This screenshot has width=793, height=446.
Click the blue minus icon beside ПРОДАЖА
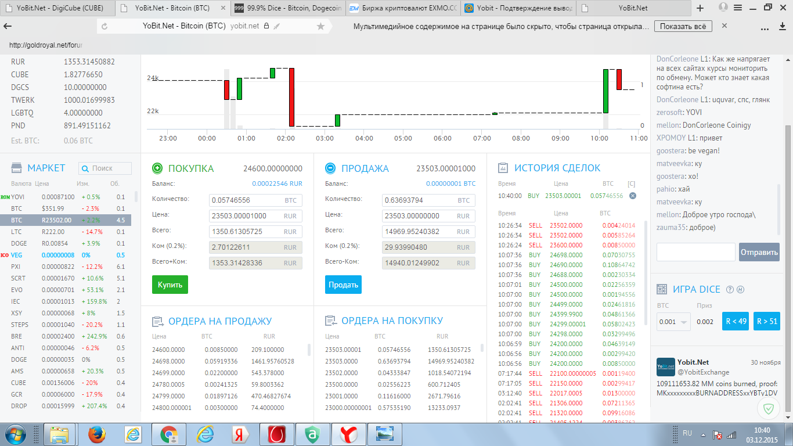[330, 168]
